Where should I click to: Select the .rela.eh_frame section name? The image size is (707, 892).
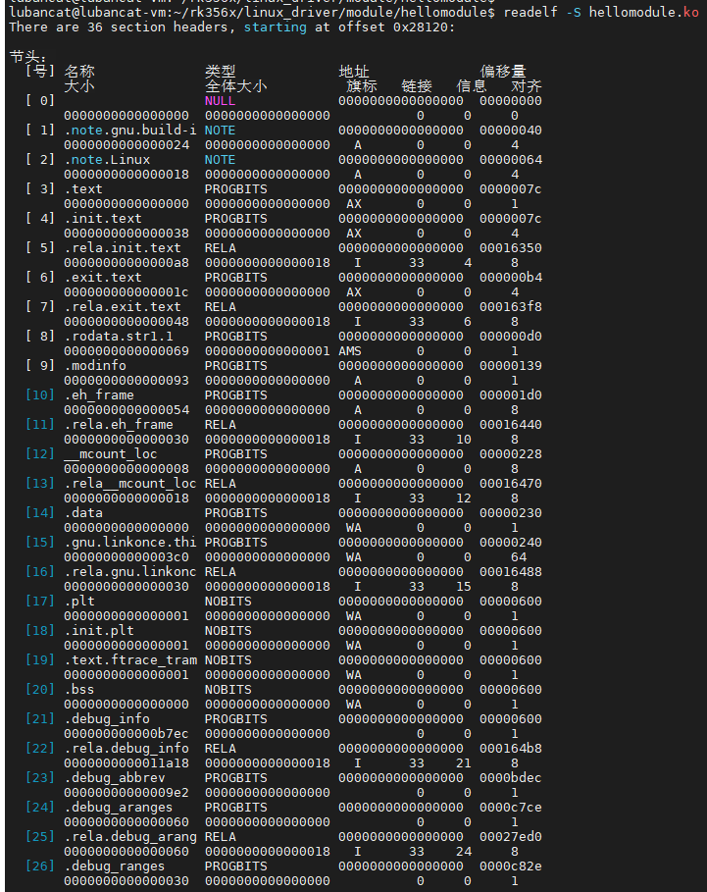119,424
